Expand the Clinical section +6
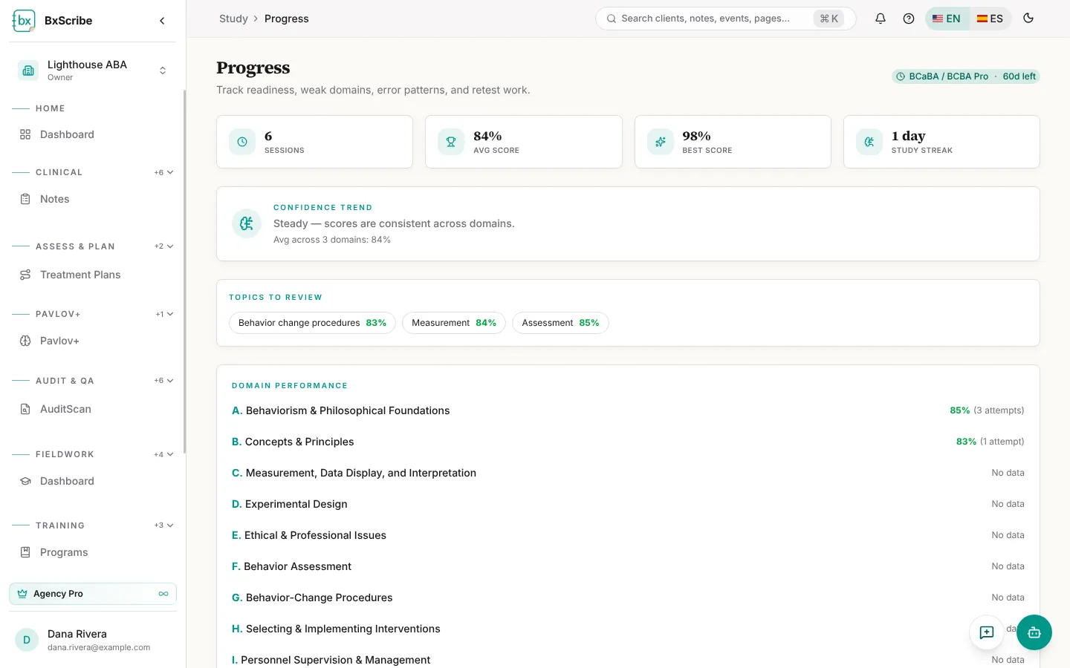1070x668 pixels. pos(164,172)
